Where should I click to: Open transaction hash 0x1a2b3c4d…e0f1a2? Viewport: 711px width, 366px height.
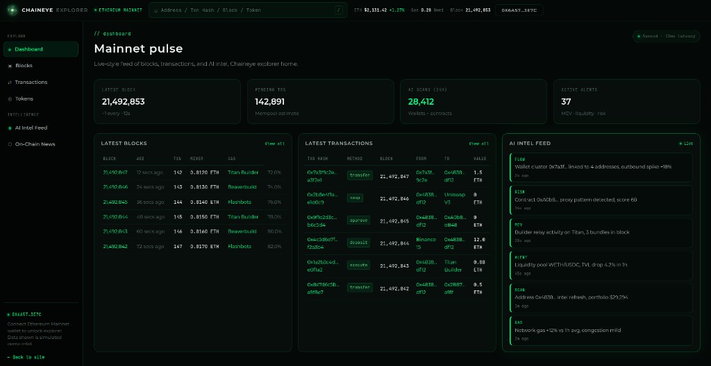tap(322, 266)
